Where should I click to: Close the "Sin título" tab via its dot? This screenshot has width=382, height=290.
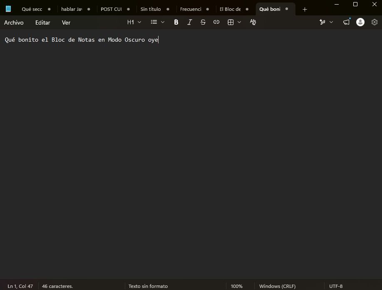(168, 9)
